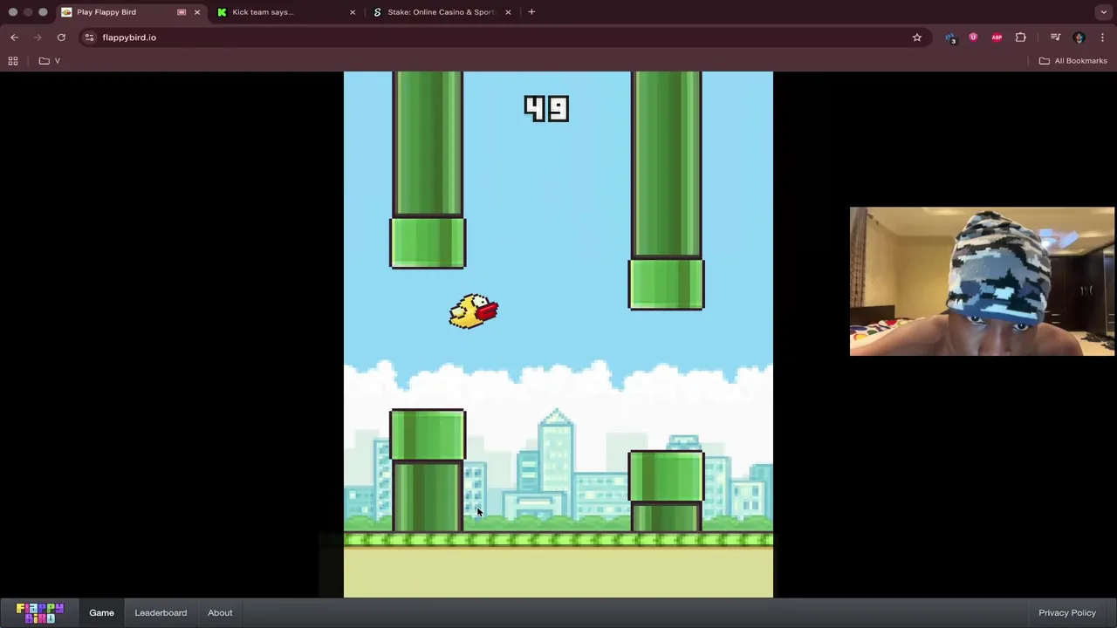Open the Extensions puzzle menu

[1020, 38]
